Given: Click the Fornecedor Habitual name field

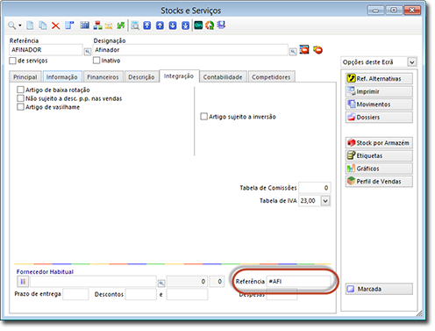Looking at the screenshot, I should (x=93, y=282).
